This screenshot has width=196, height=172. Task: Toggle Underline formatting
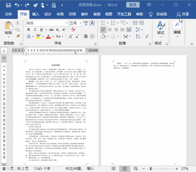pyautogui.click(x=41, y=30)
